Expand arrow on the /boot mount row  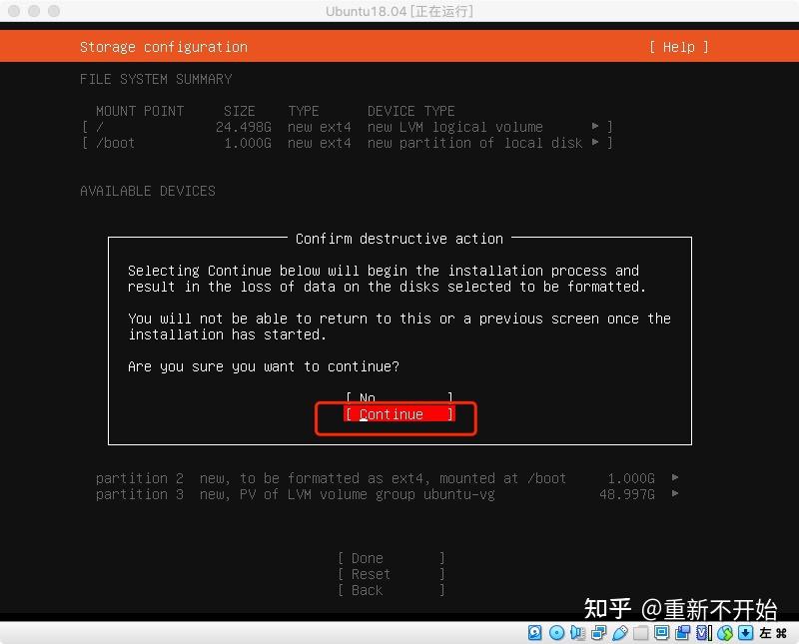(x=594, y=142)
